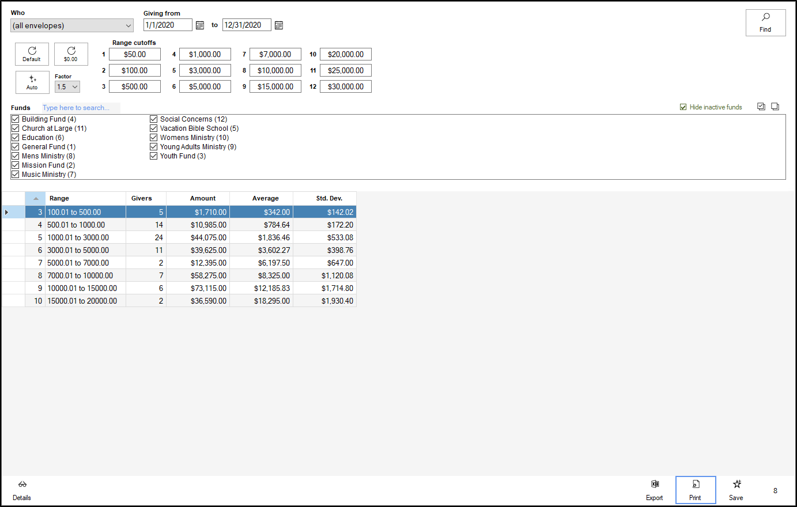Select row 3000.01 to 5000.00
The image size is (797, 507).
coord(179,250)
